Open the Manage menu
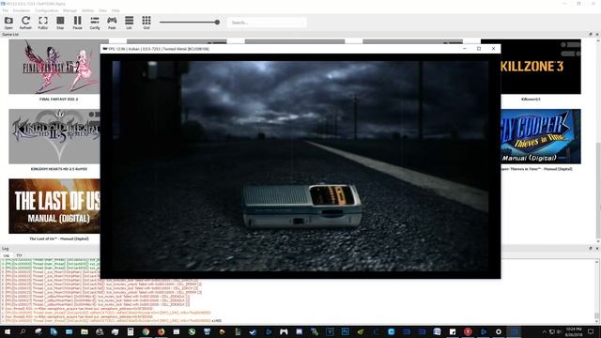Screen dimensions: 601x338 tap(69, 10)
